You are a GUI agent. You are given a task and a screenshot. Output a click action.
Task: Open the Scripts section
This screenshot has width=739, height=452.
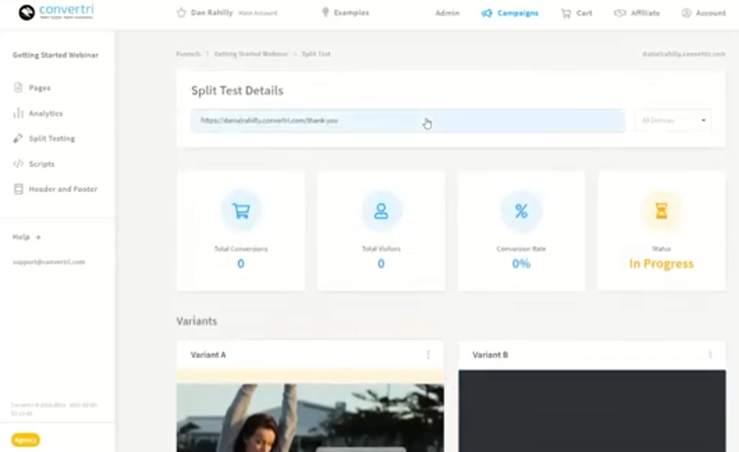41,164
